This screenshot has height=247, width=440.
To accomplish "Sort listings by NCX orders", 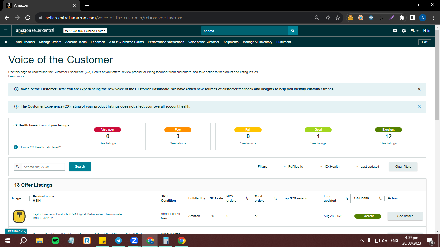I will [247, 198].
